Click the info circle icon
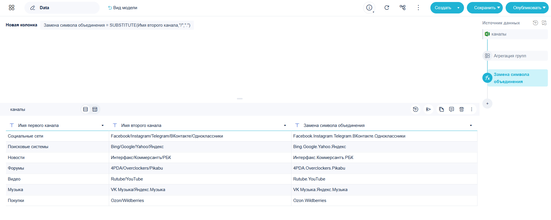 pos(369,8)
